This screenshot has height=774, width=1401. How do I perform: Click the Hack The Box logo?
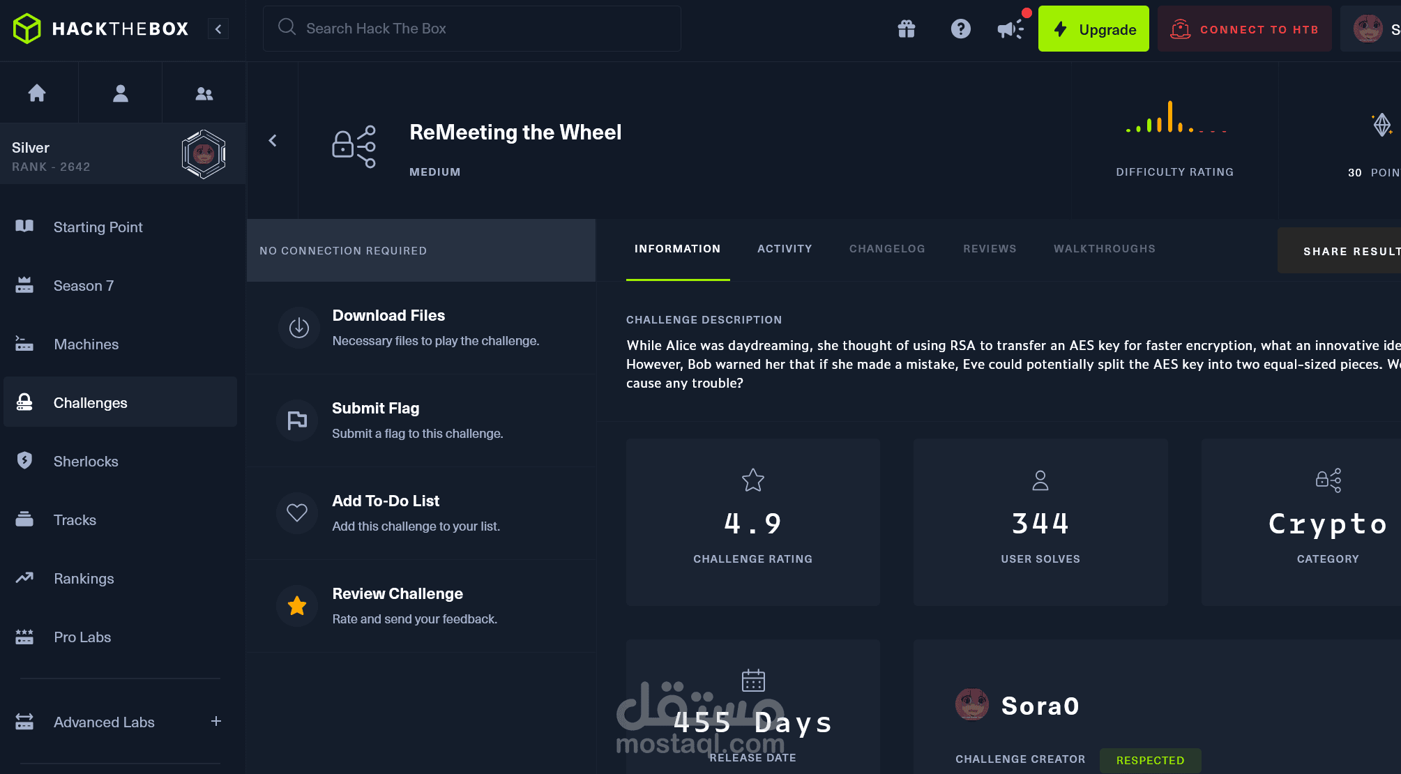pos(101,29)
